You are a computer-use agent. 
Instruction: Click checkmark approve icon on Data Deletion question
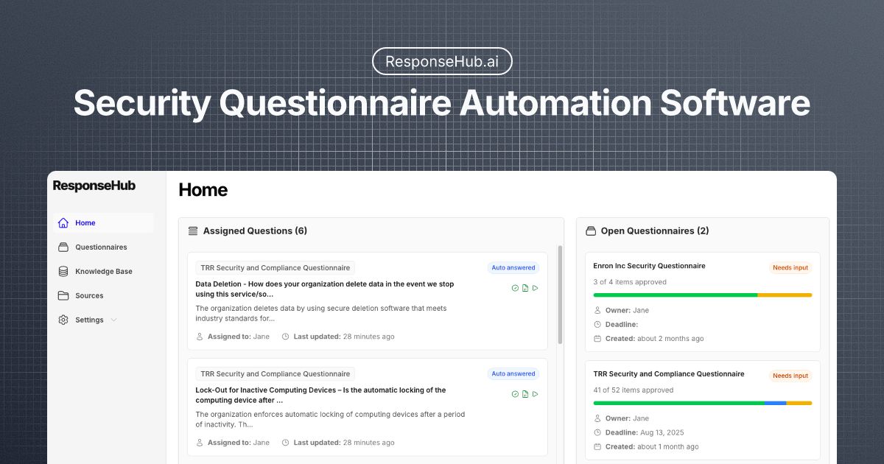515,288
